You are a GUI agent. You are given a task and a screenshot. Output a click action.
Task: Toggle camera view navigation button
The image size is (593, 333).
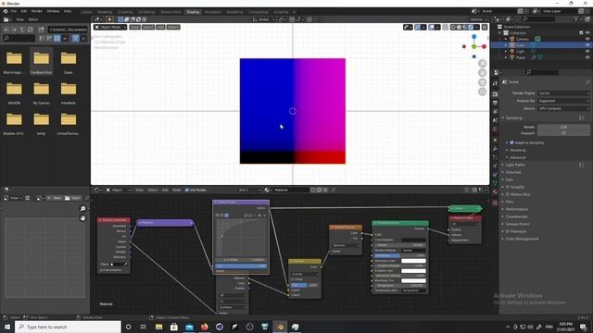[x=482, y=82]
